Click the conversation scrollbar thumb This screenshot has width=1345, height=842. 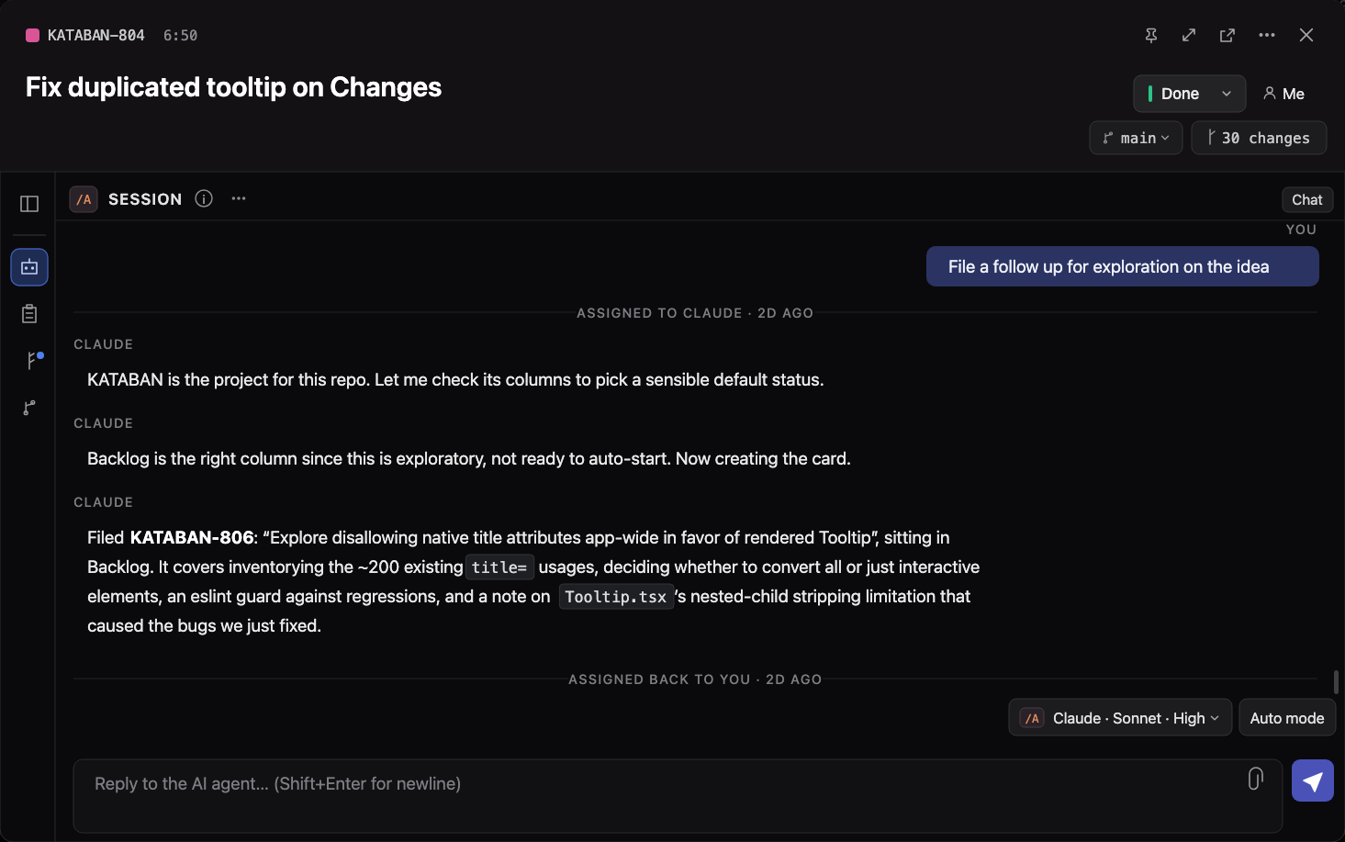(x=1336, y=682)
